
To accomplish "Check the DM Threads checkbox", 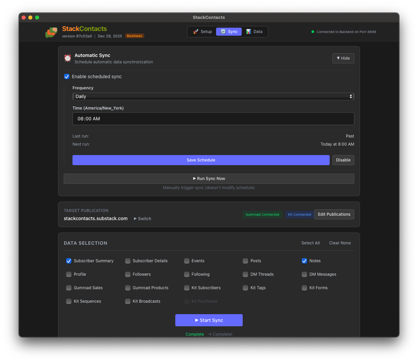I will [x=245, y=274].
